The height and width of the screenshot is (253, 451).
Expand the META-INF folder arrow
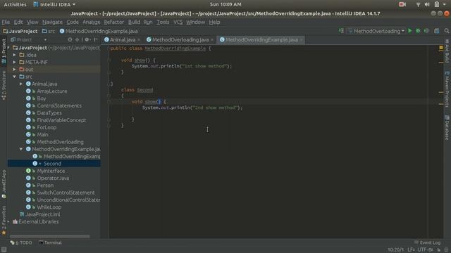pyautogui.click(x=14, y=62)
